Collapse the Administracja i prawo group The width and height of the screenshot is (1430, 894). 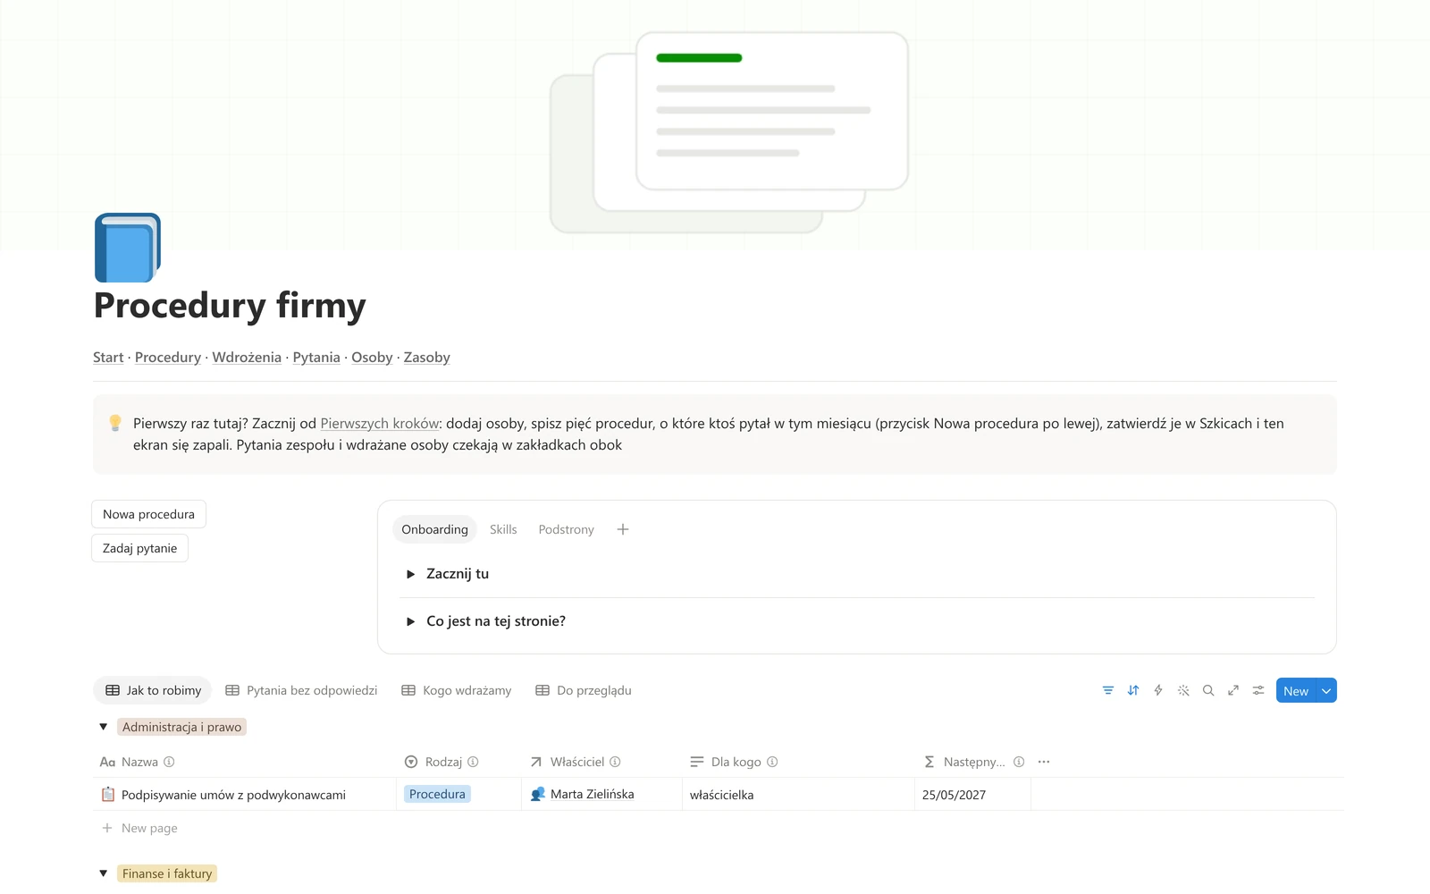[104, 727]
